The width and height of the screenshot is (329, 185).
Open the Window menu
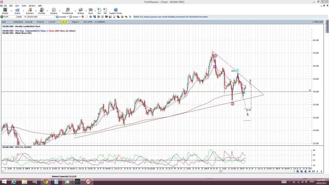tap(32, 6)
